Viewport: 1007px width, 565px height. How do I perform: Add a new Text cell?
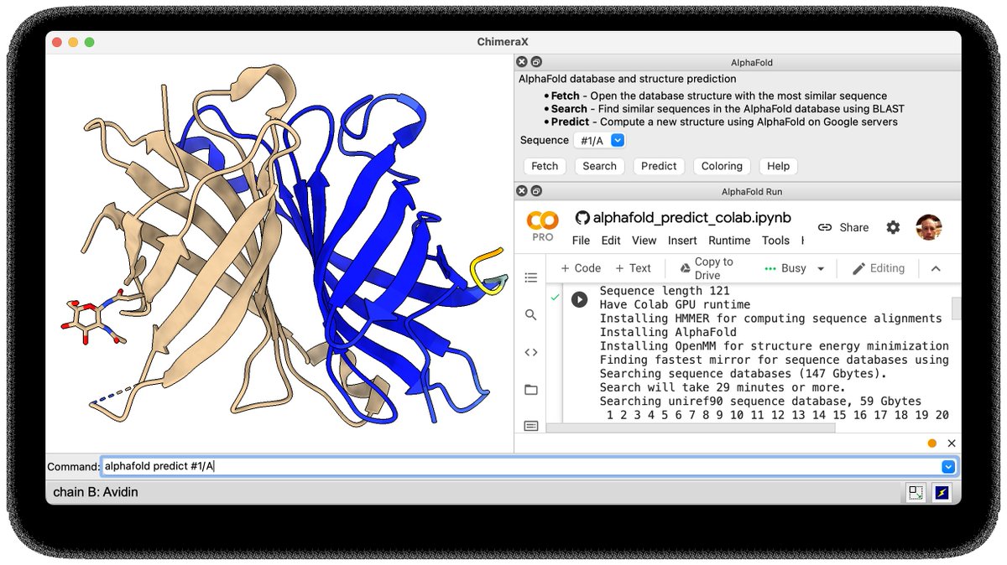(633, 268)
